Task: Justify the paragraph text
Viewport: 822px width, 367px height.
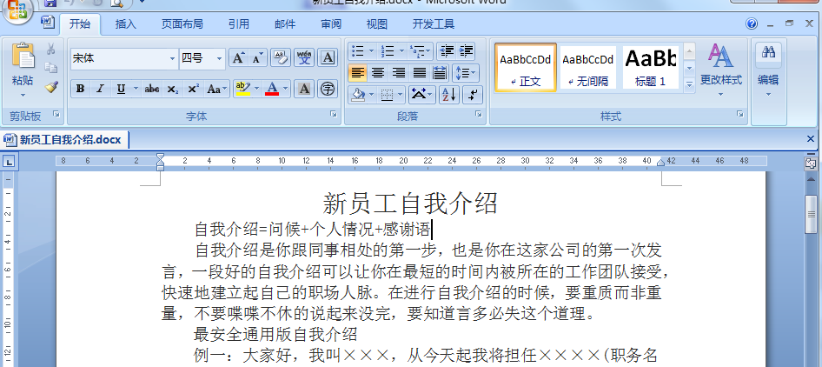Action: [x=420, y=72]
